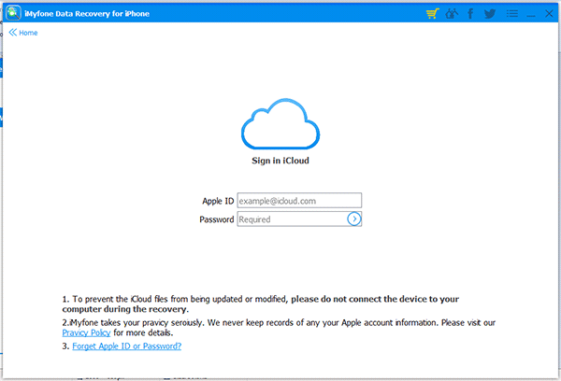Viewport: 561px width, 381px height.
Task: Focus the Apple ID input field
Action: [299, 201]
